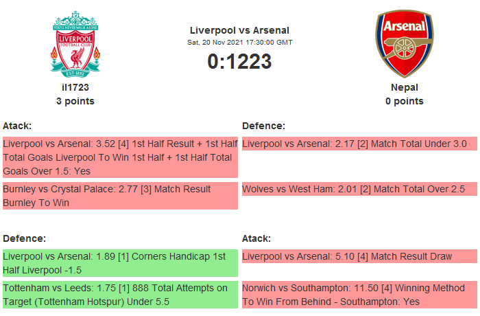Click the 0 points label under Nepal
Image resolution: width=480 pixels, height=316 pixels.
404,101
